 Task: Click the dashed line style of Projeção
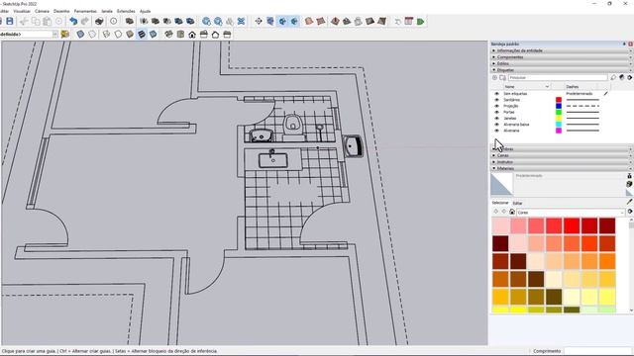tap(582, 106)
